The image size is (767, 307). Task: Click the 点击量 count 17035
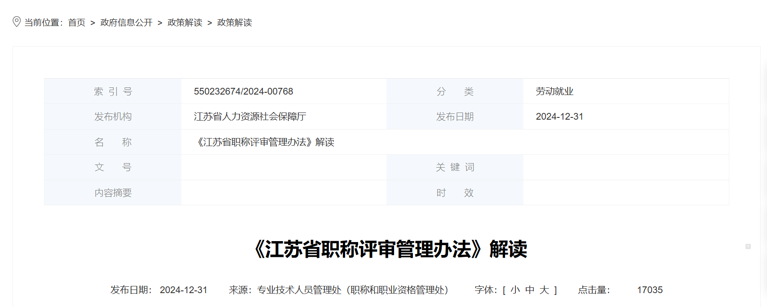[x=650, y=290]
